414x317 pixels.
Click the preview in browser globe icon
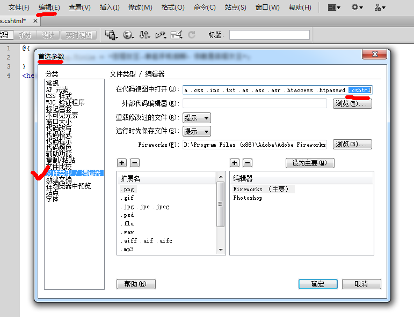128,35
